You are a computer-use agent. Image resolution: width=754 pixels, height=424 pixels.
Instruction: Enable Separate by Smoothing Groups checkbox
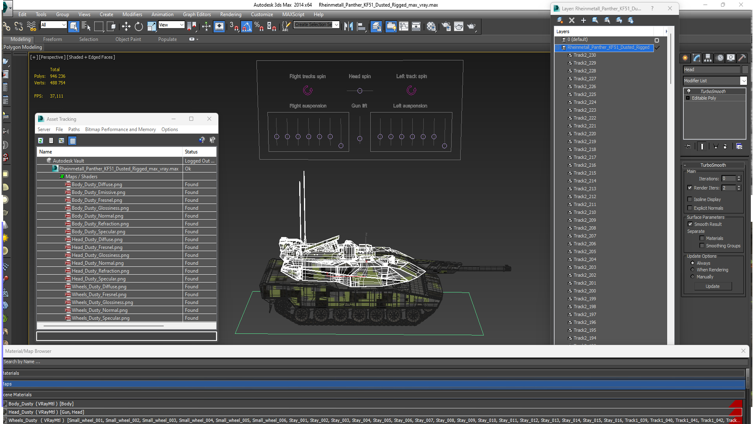pos(702,246)
